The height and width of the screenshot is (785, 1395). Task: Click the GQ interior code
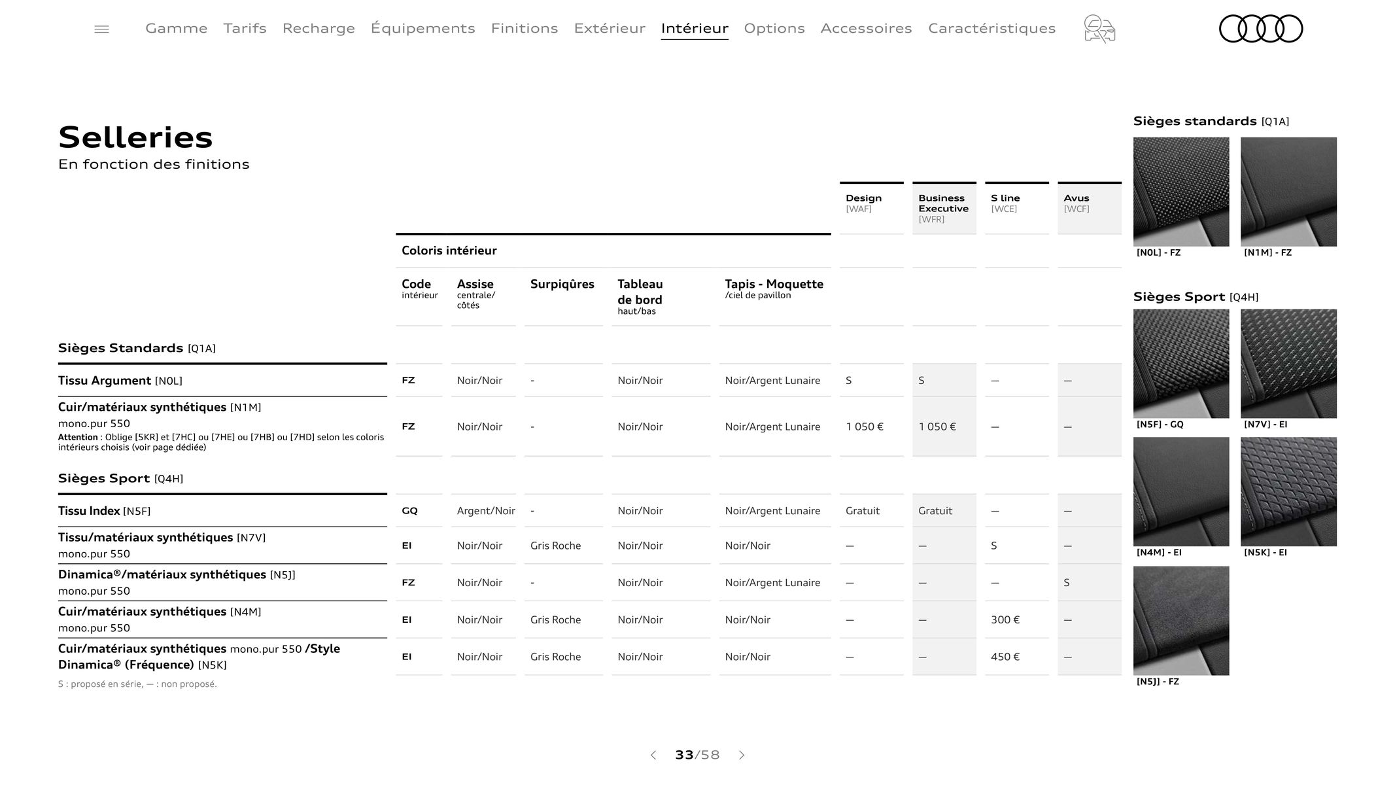tap(409, 511)
